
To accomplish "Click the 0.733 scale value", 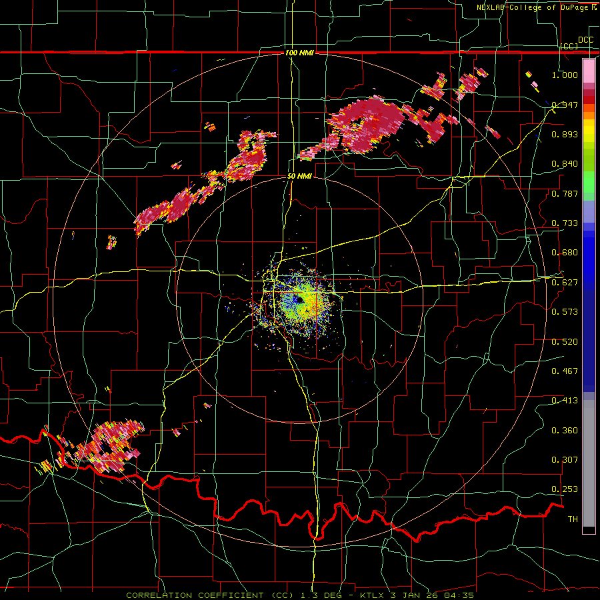I will coord(565,223).
